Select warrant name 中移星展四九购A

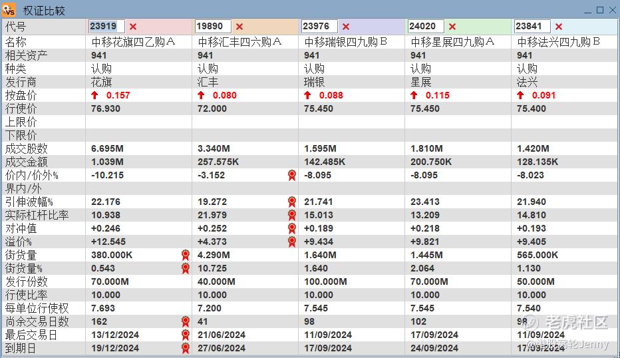(x=452, y=42)
